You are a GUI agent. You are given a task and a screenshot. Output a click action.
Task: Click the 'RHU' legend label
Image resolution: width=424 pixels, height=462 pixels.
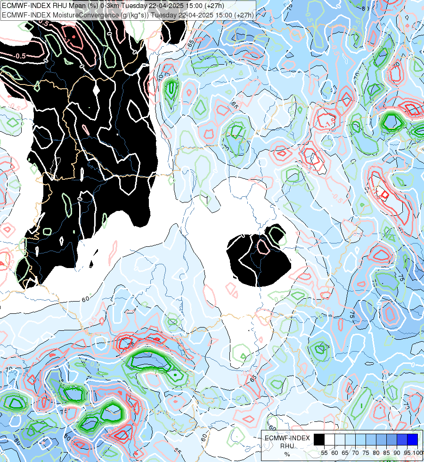[287, 446]
